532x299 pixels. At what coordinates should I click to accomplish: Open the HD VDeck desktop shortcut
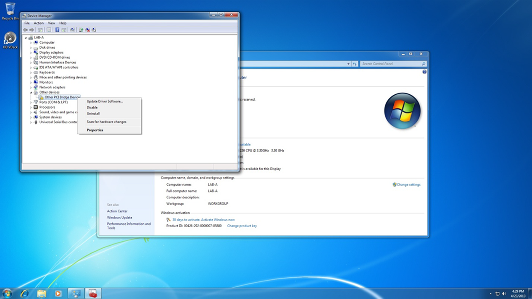click(10, 40)
